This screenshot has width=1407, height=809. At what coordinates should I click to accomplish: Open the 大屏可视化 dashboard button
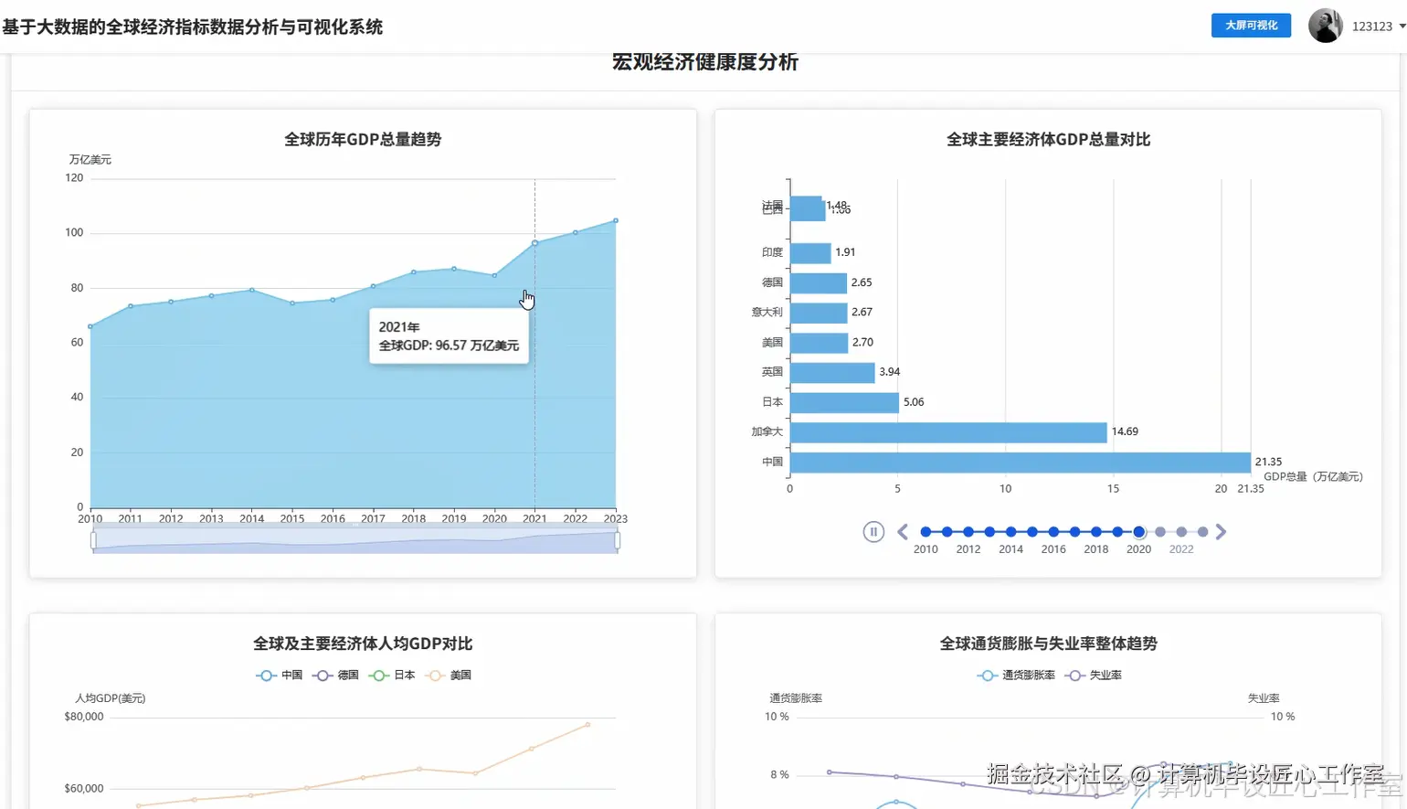click(1250, 25)
